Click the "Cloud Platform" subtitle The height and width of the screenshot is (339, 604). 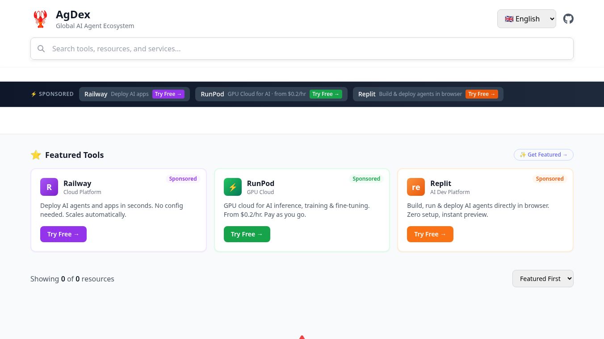(x=82, y=192)
